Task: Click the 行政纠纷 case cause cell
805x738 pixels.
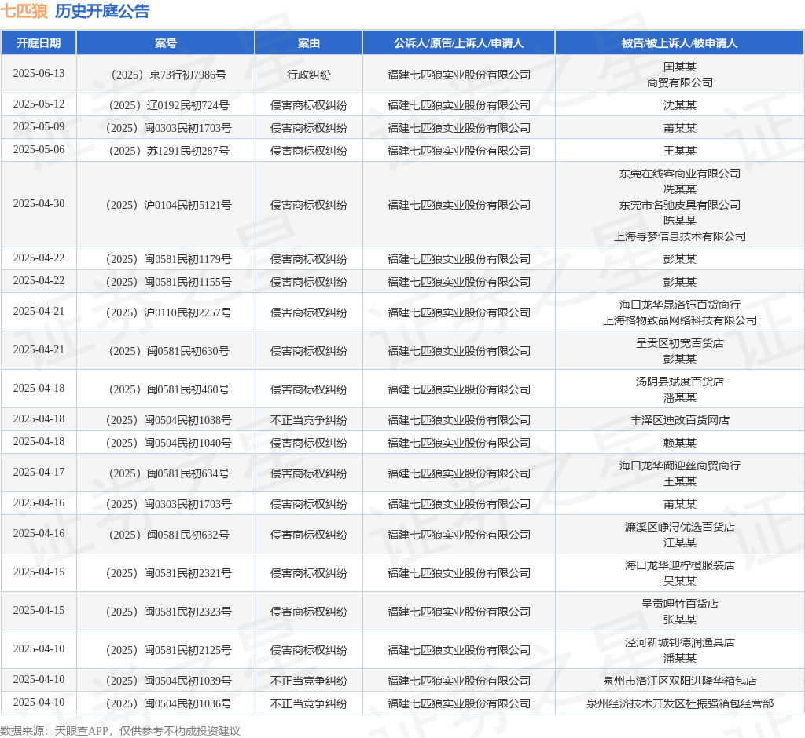Action: tap(308, 75)
